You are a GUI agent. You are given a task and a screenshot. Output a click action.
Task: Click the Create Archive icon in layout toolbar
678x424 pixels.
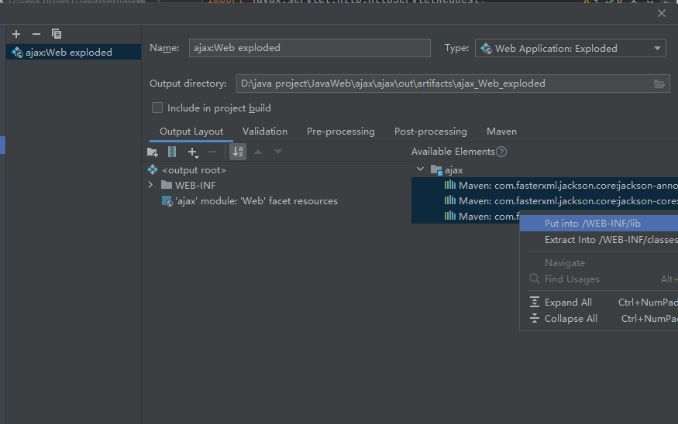[x=172, y=152]
